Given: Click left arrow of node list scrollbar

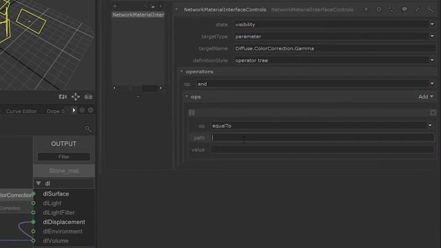Looking at the screenshot, I should click(114, 88).
